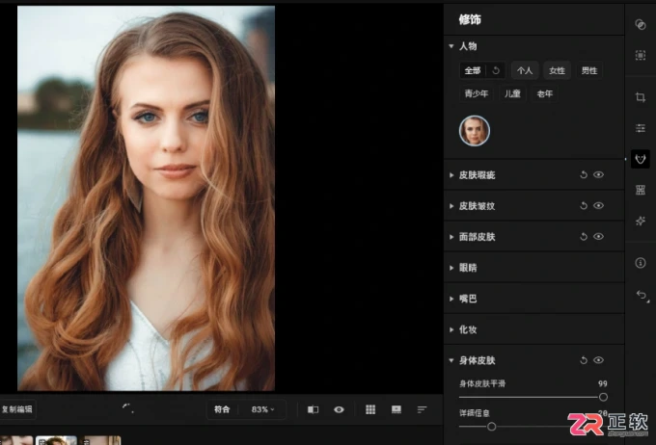Expand the 面部皮肤 section

click(x=451, y=237)
